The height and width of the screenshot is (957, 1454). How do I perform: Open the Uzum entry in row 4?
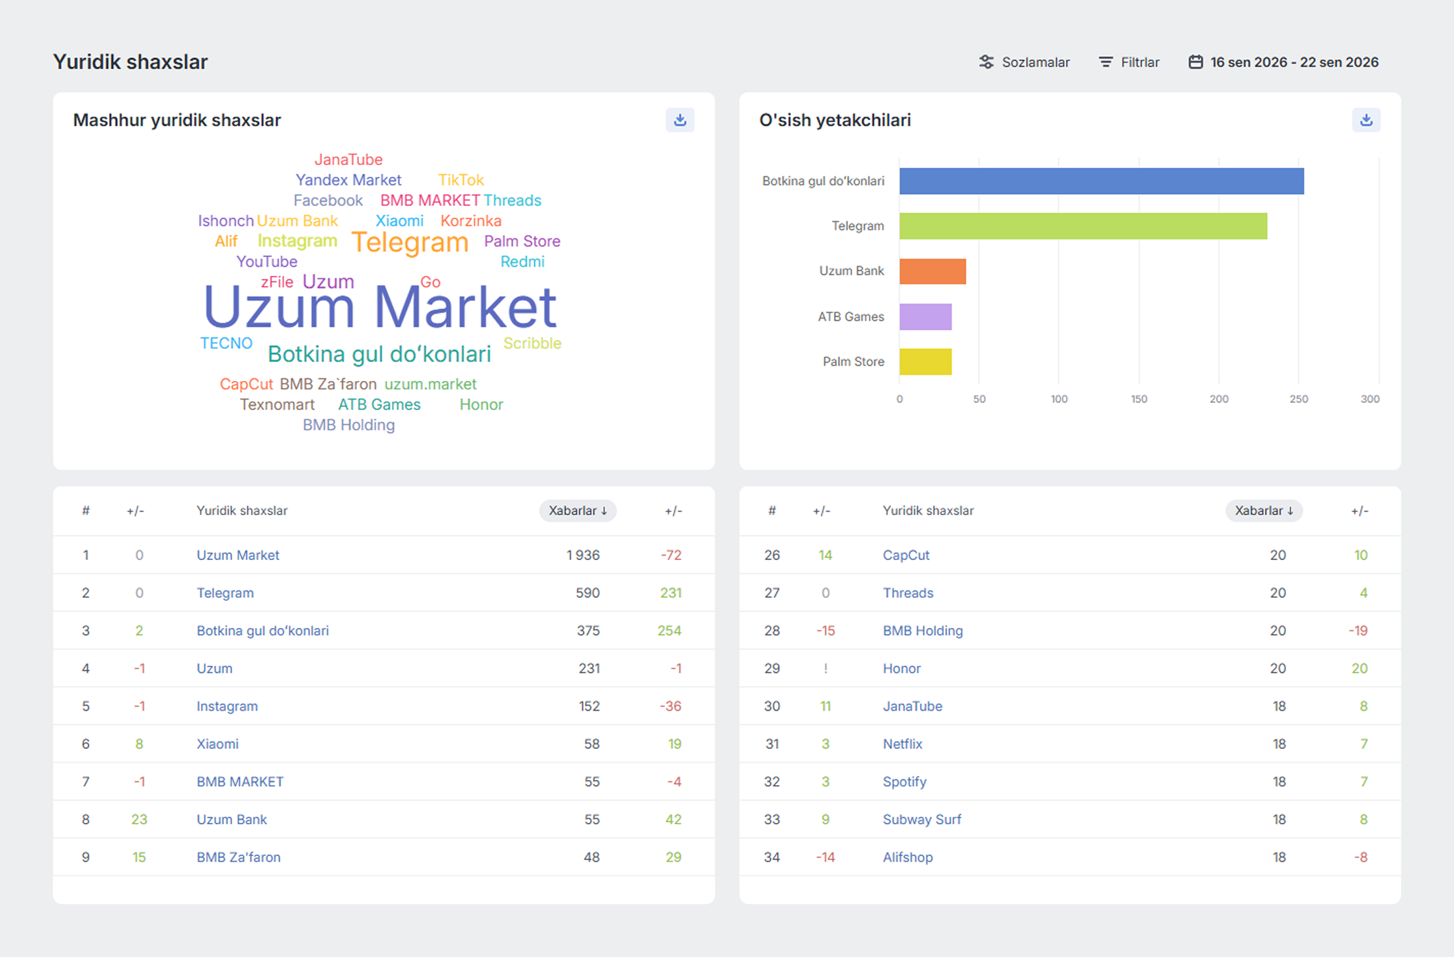tap(214, 668)
